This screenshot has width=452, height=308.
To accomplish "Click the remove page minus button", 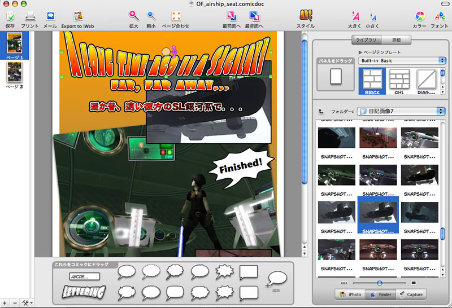I will point(15,303).
